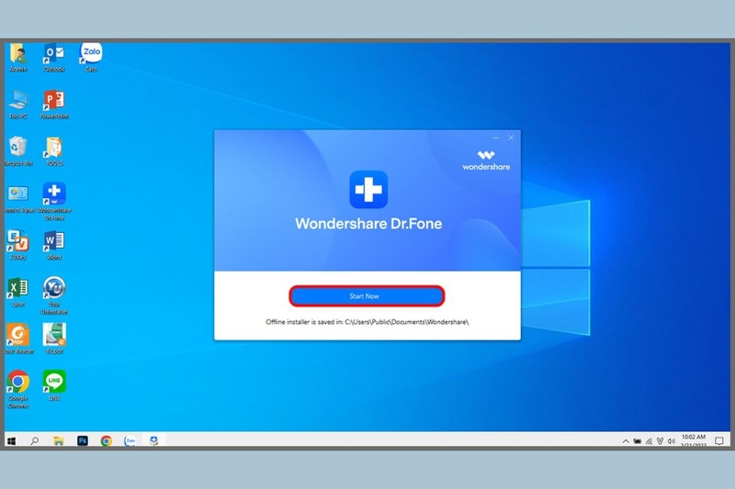Click the Dr.Fone installer taskbar icon

pyautogui.click(x=153, y=440)
